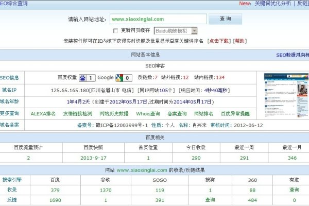The width and height of the screenshot is (309, 206).
Task: Click the www.xiaoxinglai.com link in results header
Action: (142, 170)
